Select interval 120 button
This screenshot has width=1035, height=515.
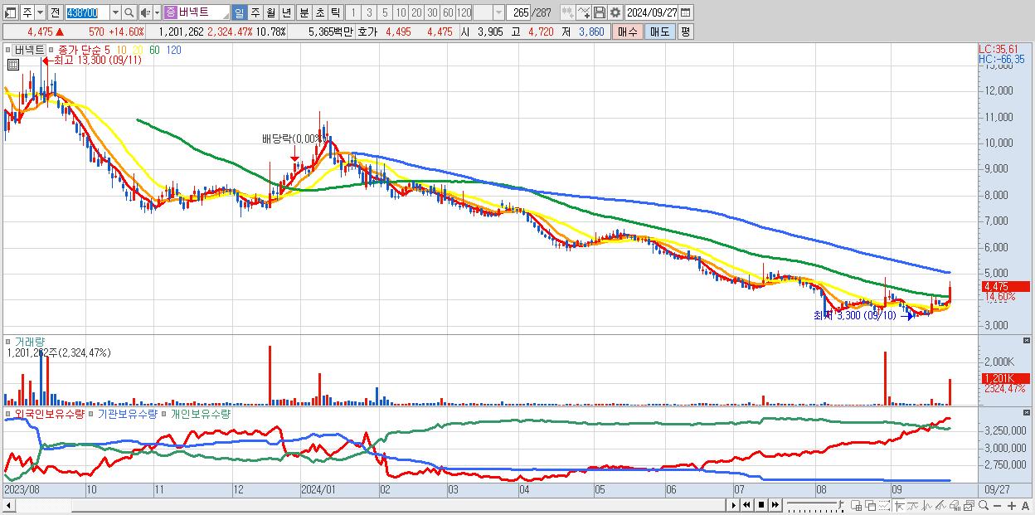(x=464, y=12)
